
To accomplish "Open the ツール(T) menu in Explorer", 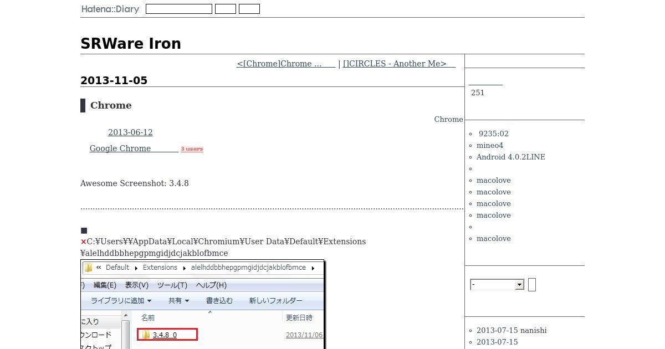I will pos(172,285).
